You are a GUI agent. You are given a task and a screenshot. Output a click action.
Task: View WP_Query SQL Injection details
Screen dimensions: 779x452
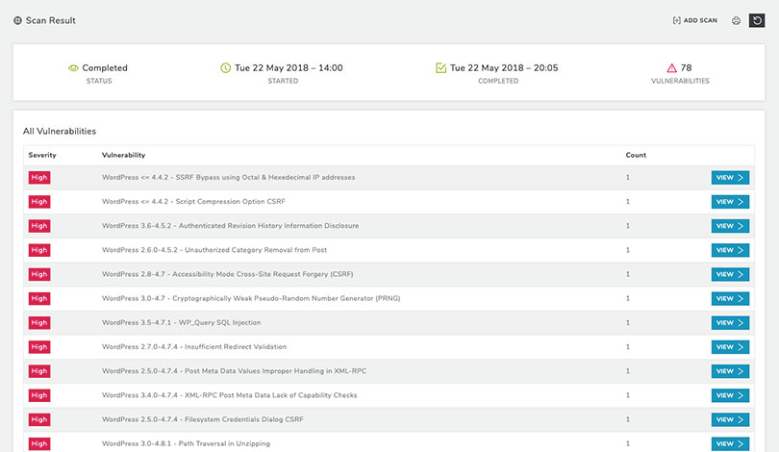click(730, 323)
